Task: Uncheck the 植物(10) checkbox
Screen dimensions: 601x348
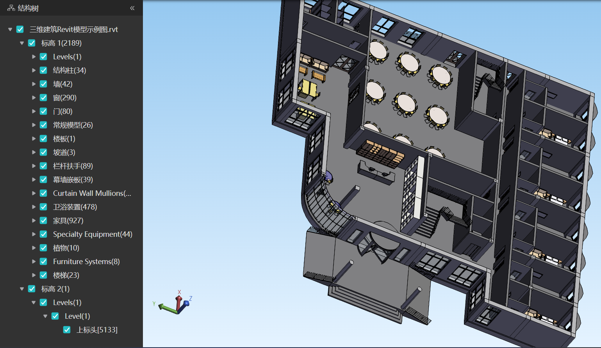Action: coord(43,248)
